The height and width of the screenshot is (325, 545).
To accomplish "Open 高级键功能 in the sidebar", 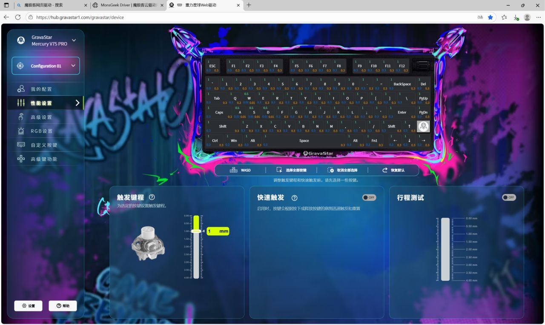I will click(46, 159).
